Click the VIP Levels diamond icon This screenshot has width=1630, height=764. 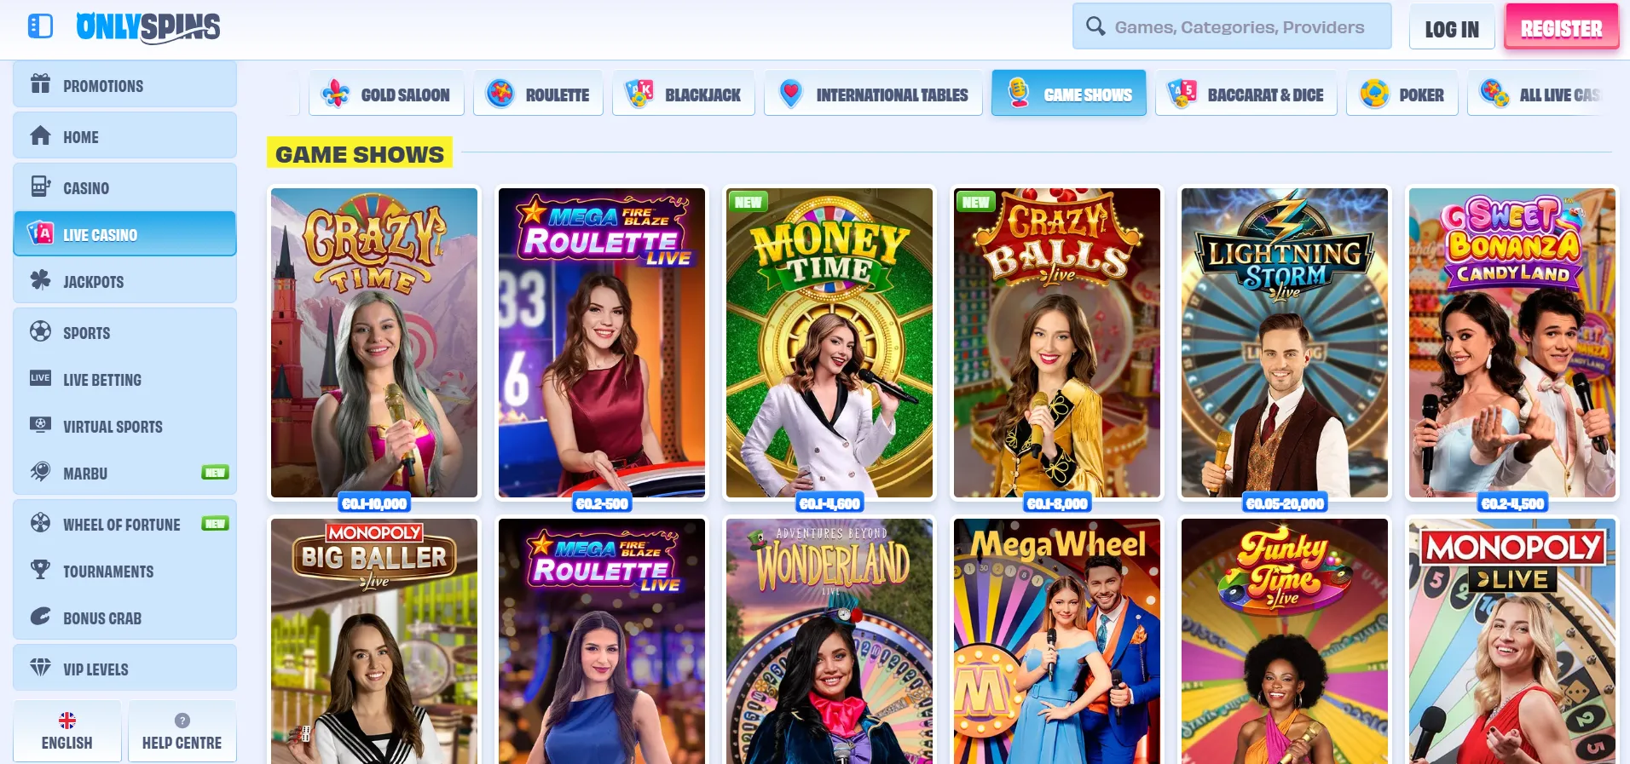(40, 668)
